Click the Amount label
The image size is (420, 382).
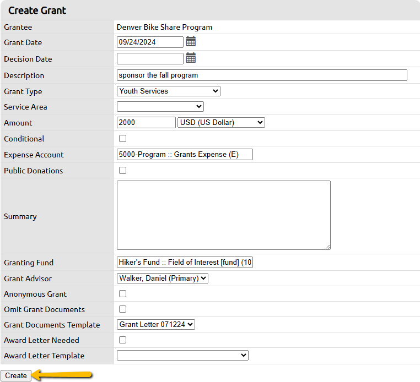coord(18,123)
